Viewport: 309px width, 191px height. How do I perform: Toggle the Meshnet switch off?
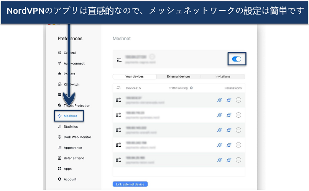tap(237, 59)
